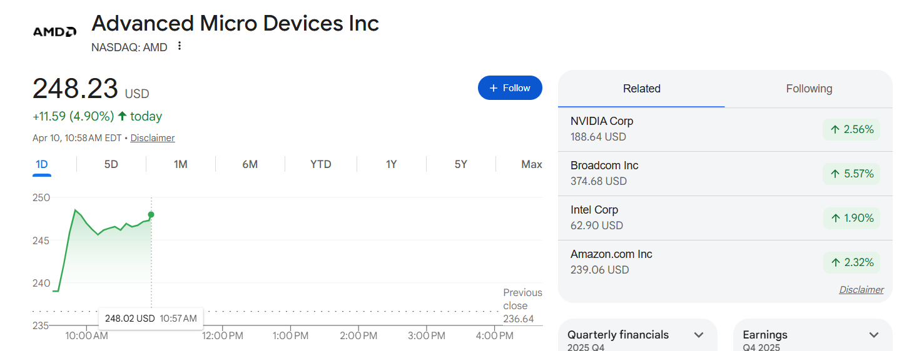The image size is (914, 351).
Task: Open the Intel Corp stock row
Action: [x=688, y=218]
